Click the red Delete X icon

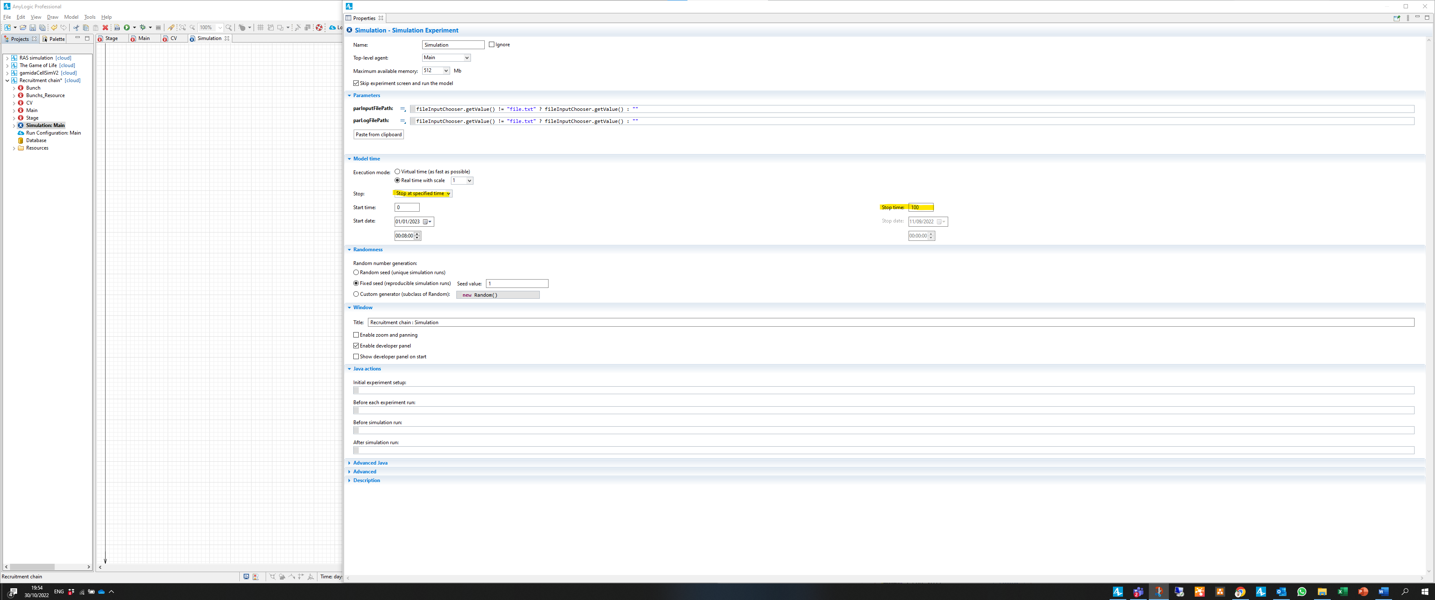(x=105, y=27)
